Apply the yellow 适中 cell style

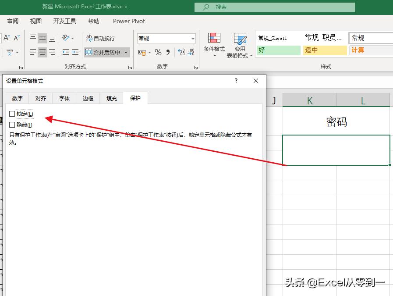[324, 50]
